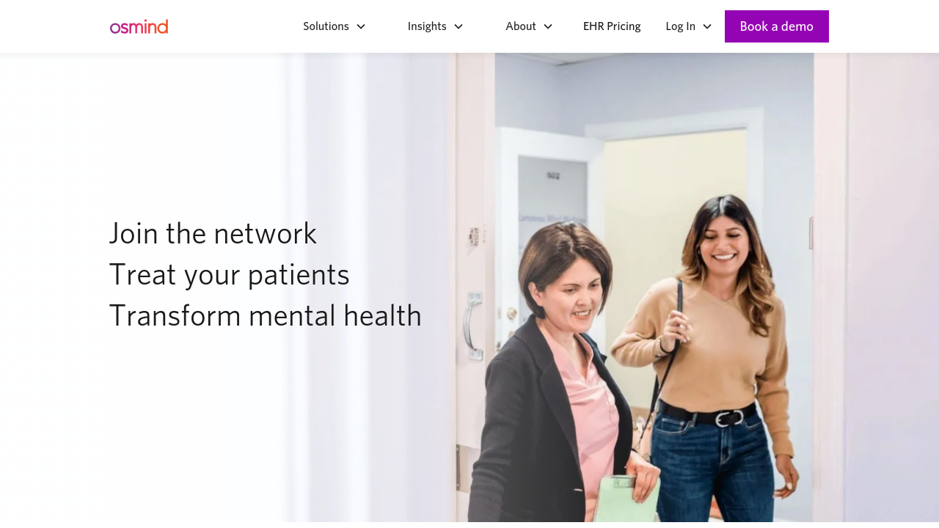Click the Book a demo button

click(777, 26)
